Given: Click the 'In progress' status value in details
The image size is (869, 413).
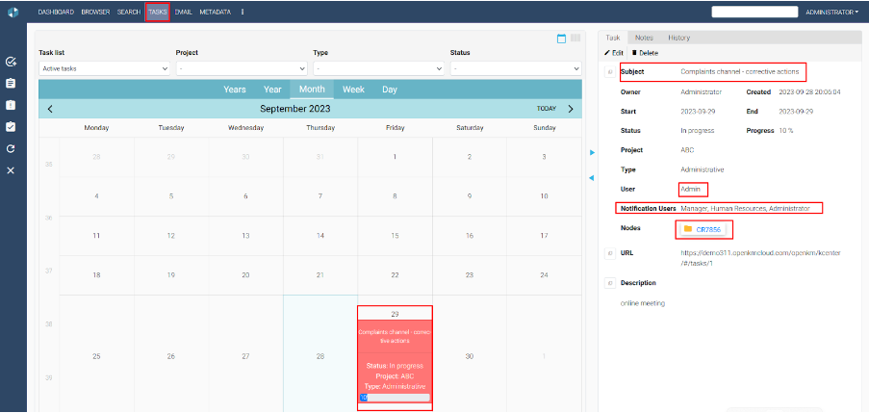Looking at the screenshot, I should coord(697,131).
